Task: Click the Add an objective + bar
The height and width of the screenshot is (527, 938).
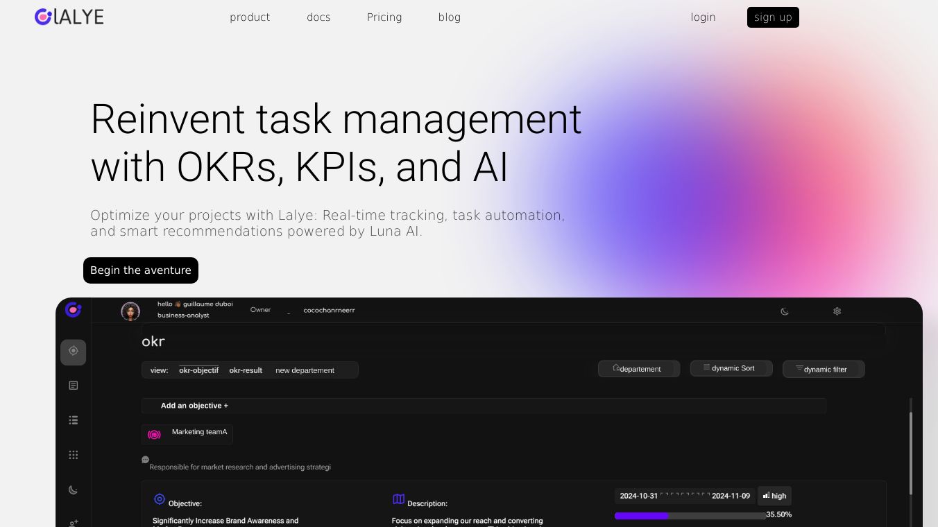Action: coord(484,406)
